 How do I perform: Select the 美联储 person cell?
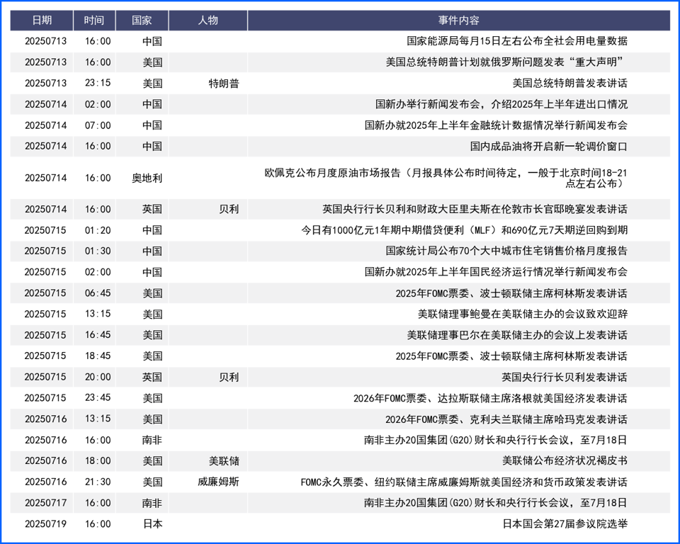(224, 461)
